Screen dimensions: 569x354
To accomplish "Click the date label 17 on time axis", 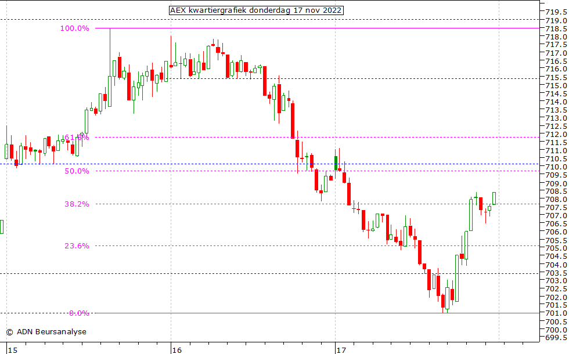I will (x=341, y=350).
